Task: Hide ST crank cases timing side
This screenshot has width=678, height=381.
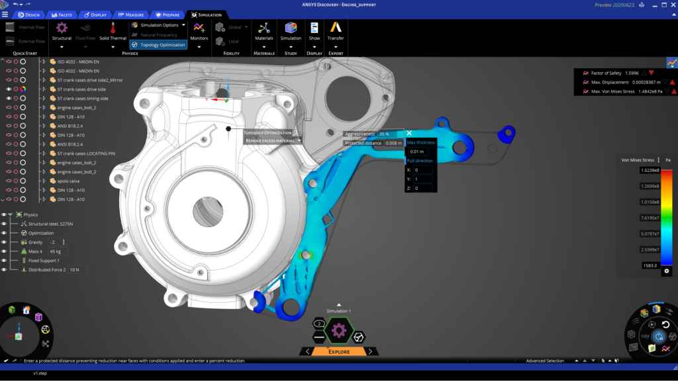Action: pyautogui.click(x=9, y=98)
